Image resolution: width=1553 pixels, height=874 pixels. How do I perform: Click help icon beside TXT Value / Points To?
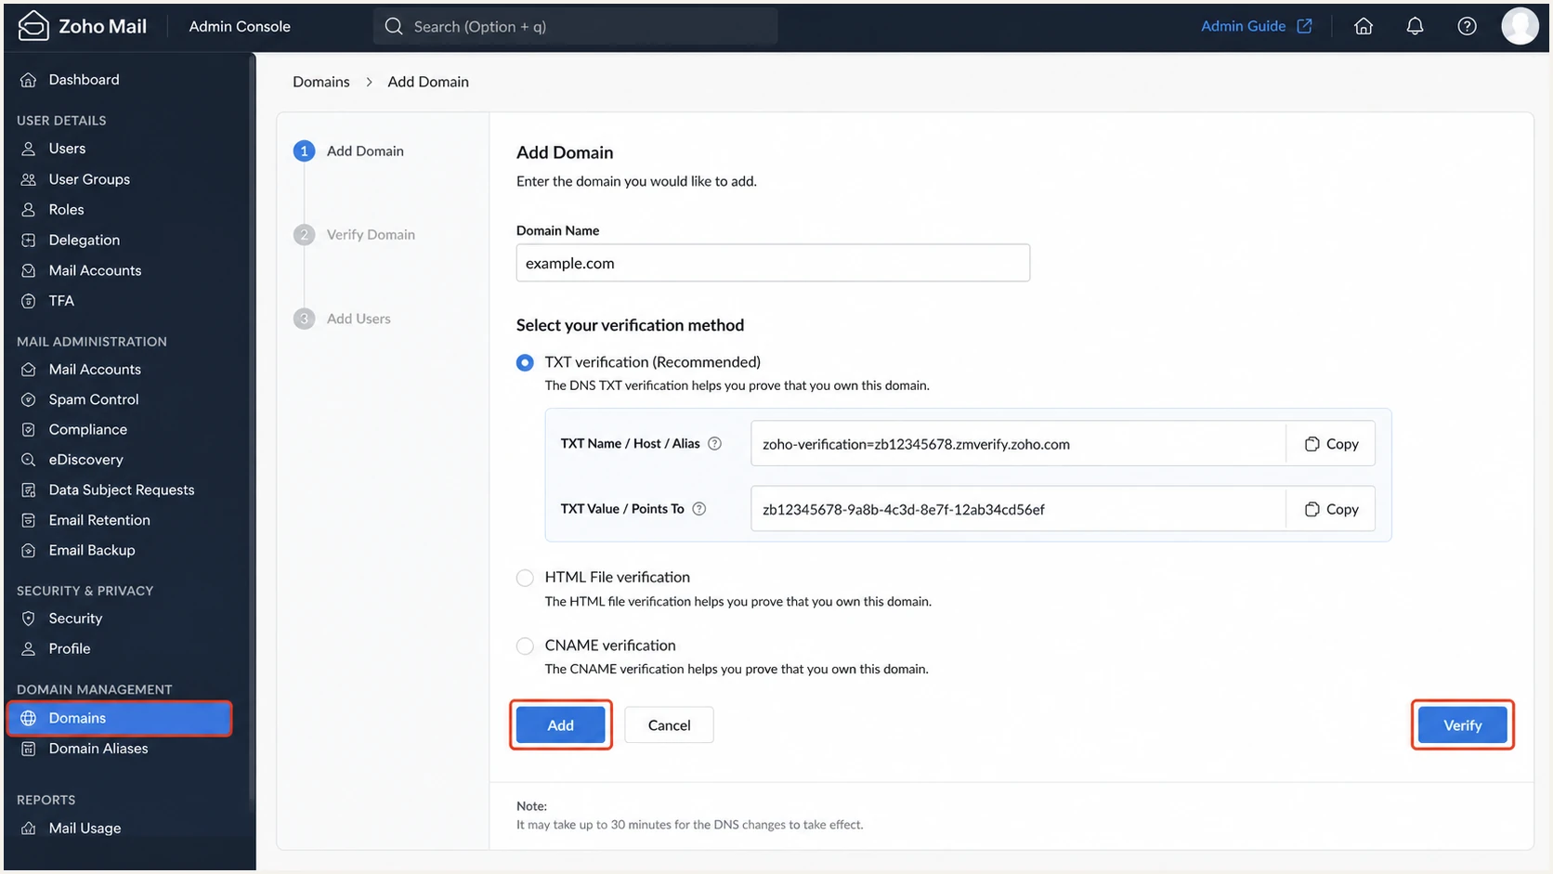click(x=699, y=509)
